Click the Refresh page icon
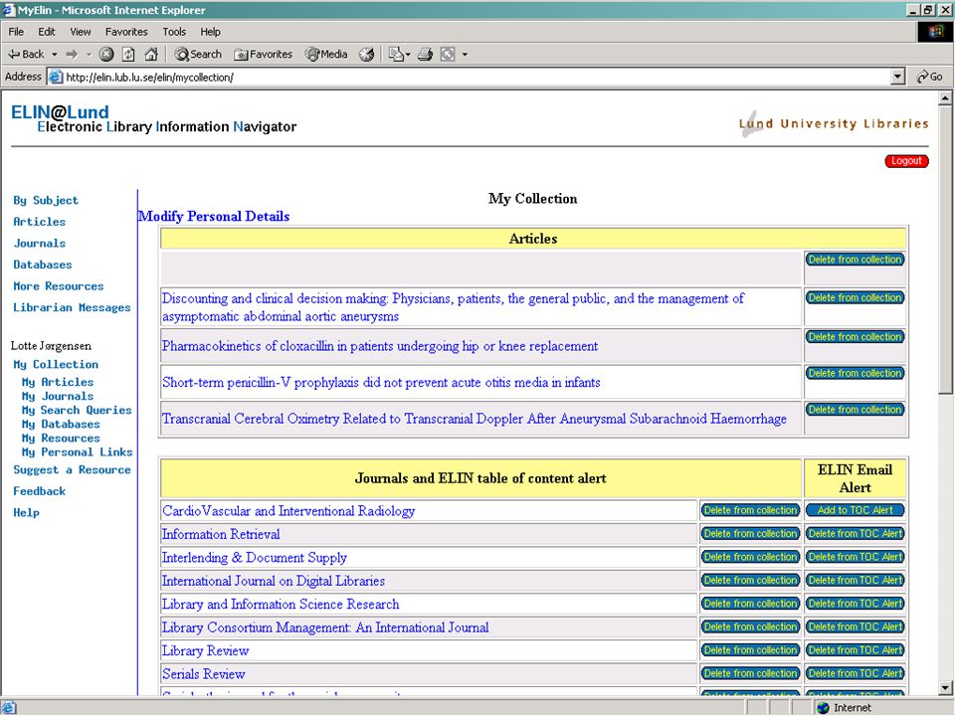The image size is (955, 716). coord(128,54)
